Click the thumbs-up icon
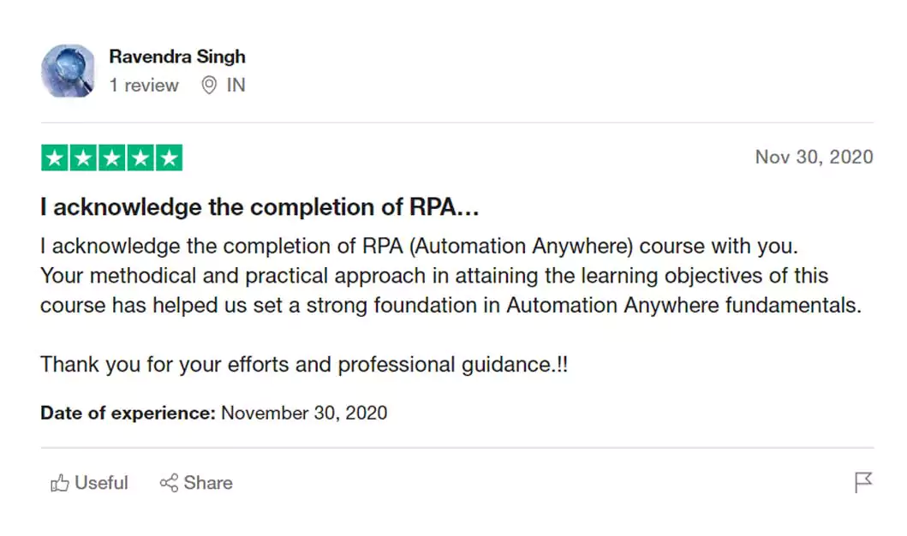 click(x=60, y=483)
